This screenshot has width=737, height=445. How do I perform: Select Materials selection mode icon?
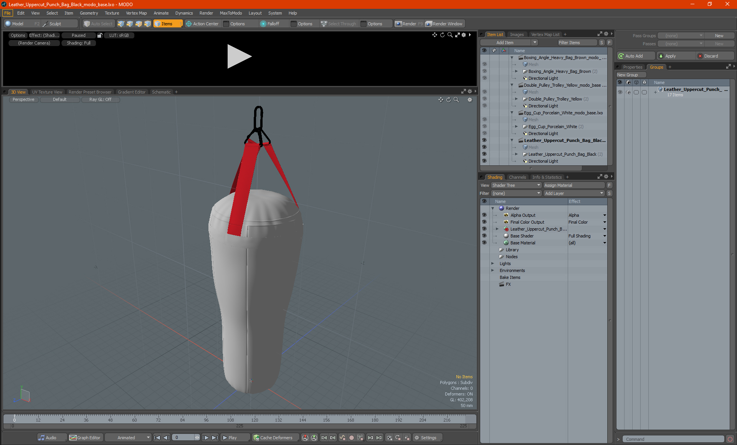147,24
